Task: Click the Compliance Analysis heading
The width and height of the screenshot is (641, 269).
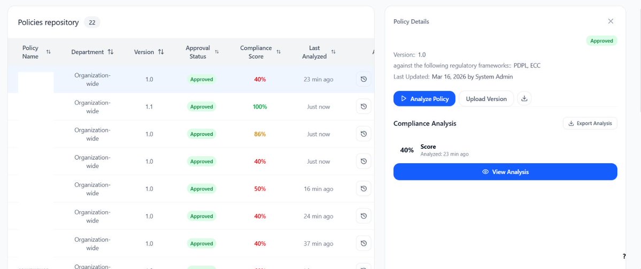Action: coord(424,123)
